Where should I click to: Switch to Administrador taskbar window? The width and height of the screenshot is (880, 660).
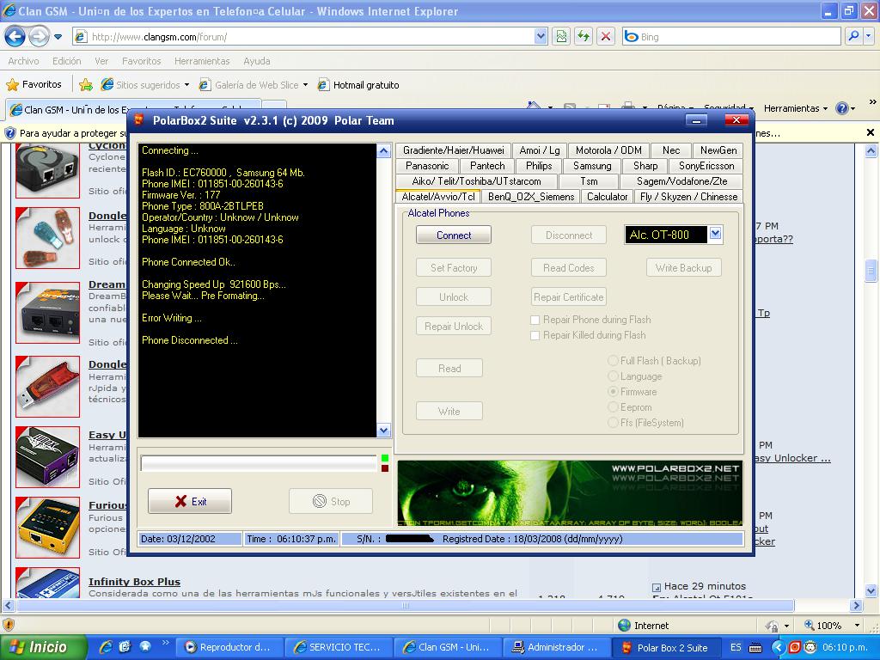556,647
